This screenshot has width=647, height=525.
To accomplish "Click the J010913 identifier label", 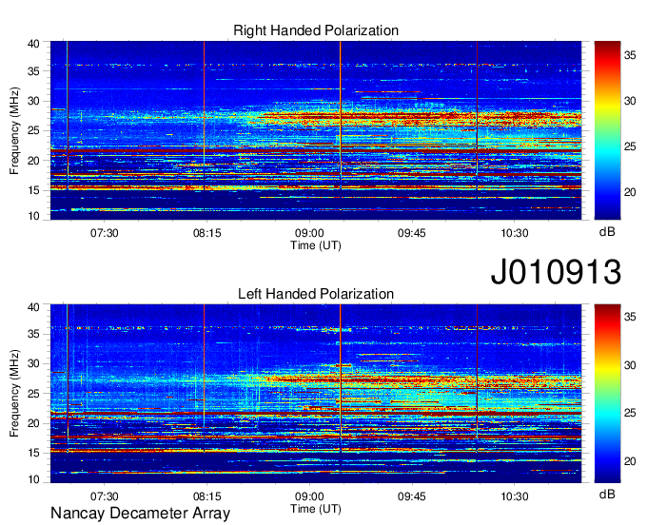I will click(556, 272).
